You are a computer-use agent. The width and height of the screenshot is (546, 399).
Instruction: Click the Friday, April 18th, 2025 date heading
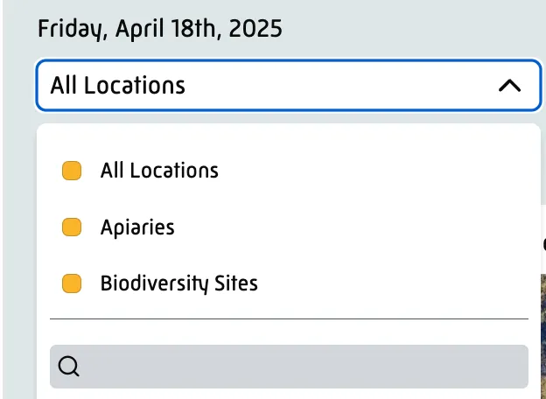(x=160, y=29)
